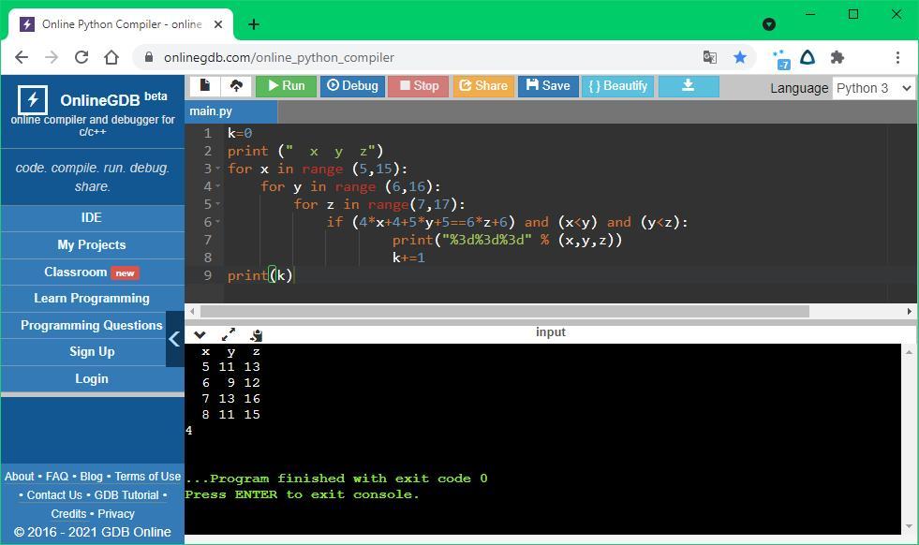Viewport: 919px width, 545px height.
Task: Open Learn Programming in the sidebar
Action: (x=92, y=299)
